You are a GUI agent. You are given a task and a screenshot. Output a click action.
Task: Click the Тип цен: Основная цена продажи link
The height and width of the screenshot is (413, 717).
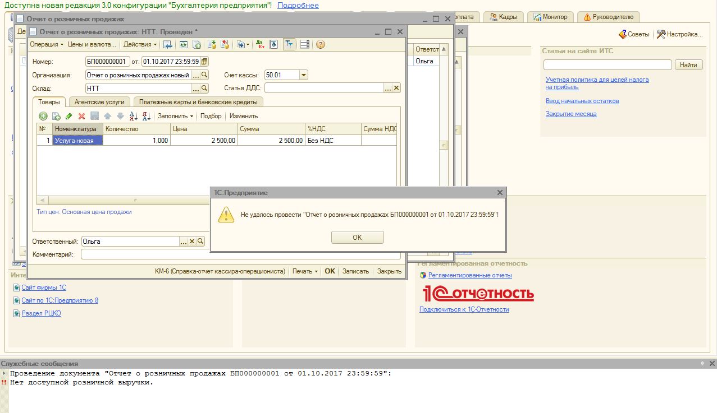(84, 212)
